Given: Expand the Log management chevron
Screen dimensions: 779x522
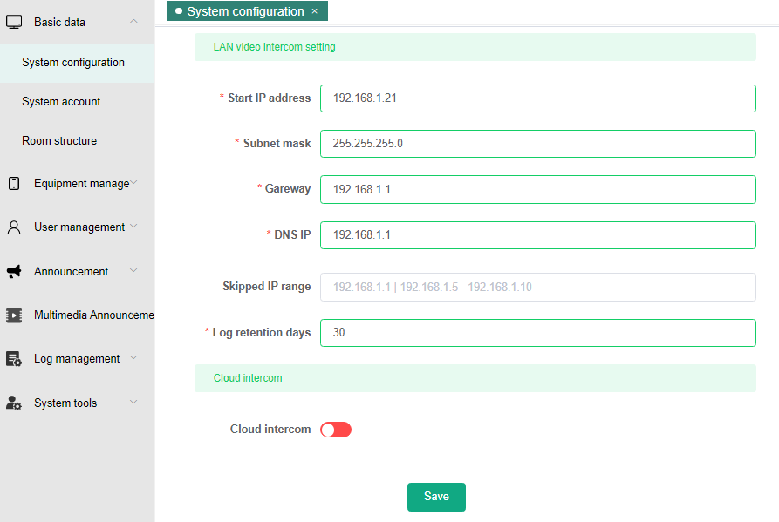Looking at the screenshot, I should tap(133, 358).
